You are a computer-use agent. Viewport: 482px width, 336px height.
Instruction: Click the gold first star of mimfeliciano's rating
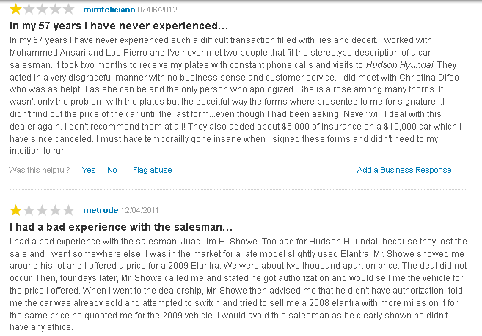[x=15, y=10]
